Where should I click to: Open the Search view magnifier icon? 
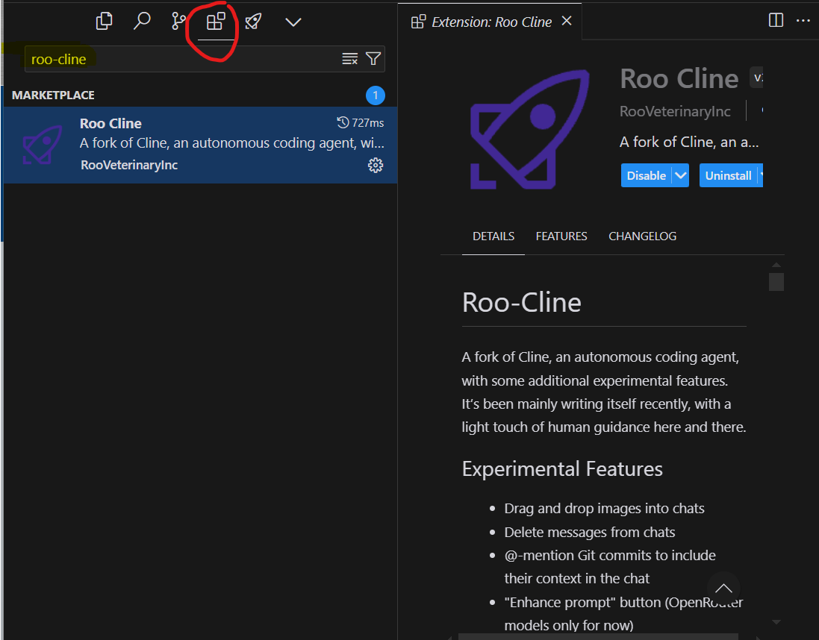pyautogui.click(x=142, y=22)
